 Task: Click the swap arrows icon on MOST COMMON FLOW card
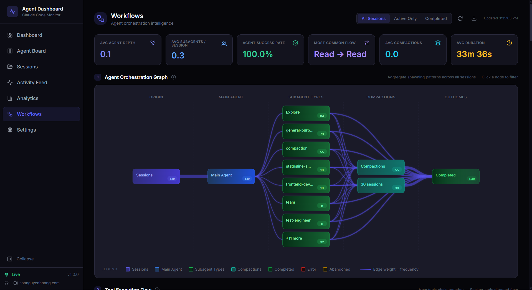click(x=366, y=43)
